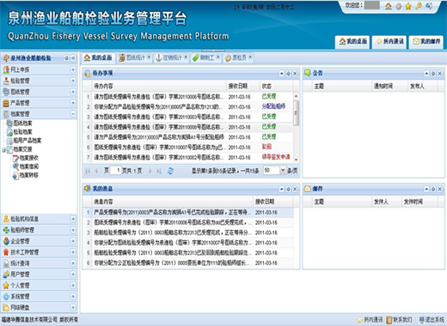Click the 统计查询 chart document icon

(x=6, y=263)
